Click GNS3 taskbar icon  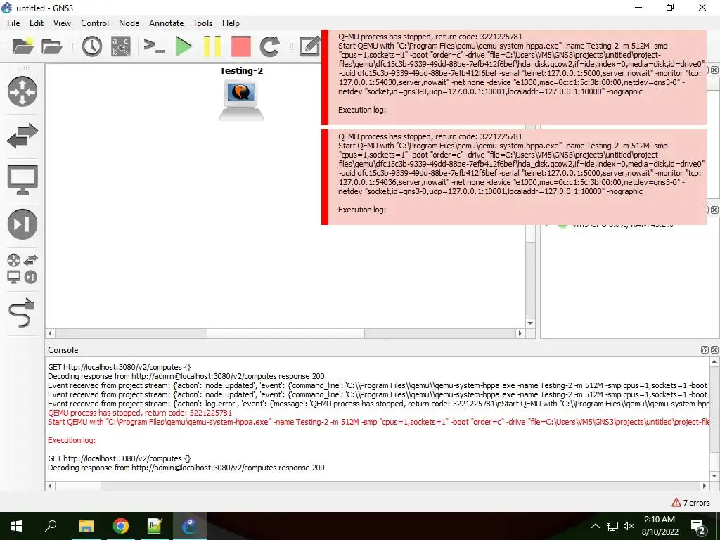pyautogui.click(x=190, y=526)
